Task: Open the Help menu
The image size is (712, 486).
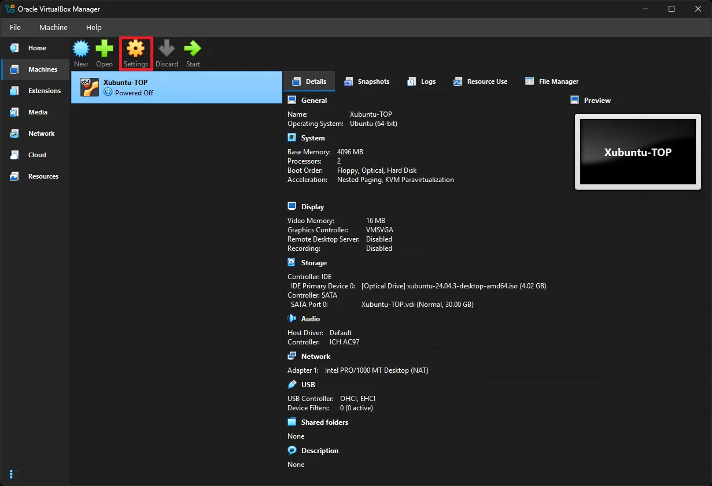Action: point(94,27)
